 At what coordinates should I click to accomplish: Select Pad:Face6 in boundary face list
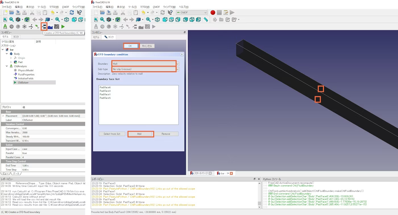coord(105,87)
